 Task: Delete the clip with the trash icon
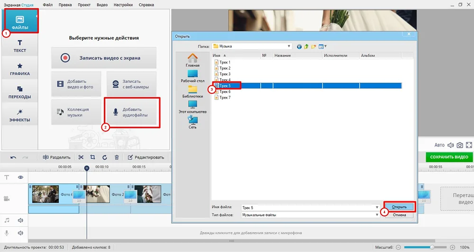tap(117, 157)
